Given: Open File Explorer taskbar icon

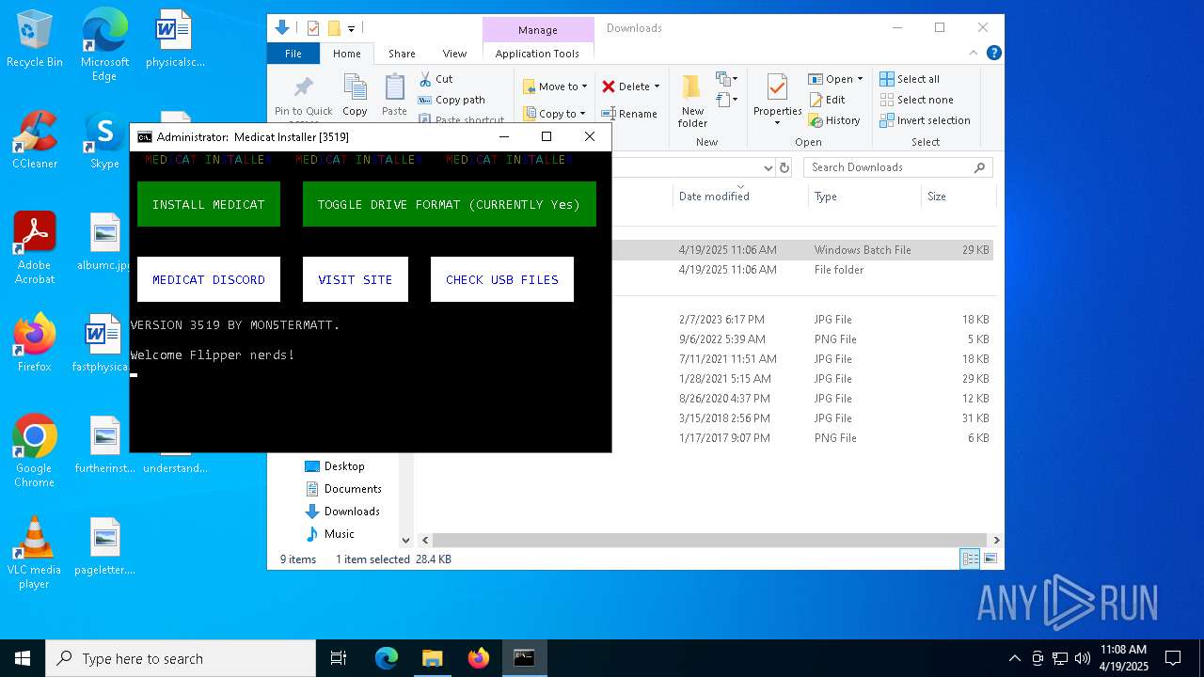Looking at the screenshot, I should 433,658.
